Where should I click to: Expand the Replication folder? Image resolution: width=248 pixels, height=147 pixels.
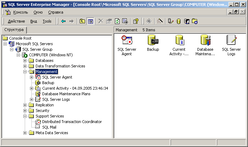point(25,105)
